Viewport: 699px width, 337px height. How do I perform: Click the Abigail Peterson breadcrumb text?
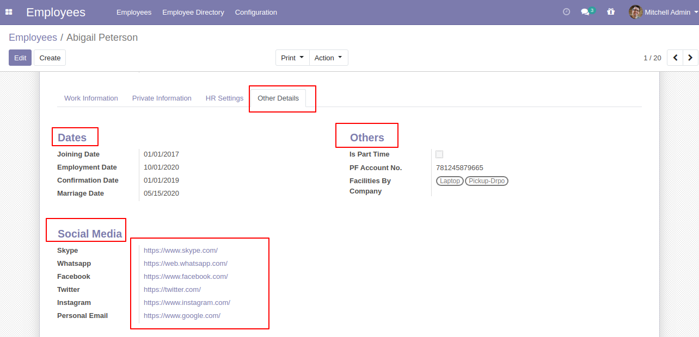[x=102, y=38]
